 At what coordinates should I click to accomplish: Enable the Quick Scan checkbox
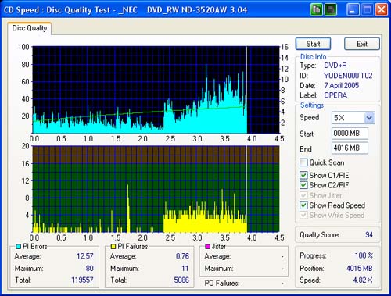click(x=303, y=162)
